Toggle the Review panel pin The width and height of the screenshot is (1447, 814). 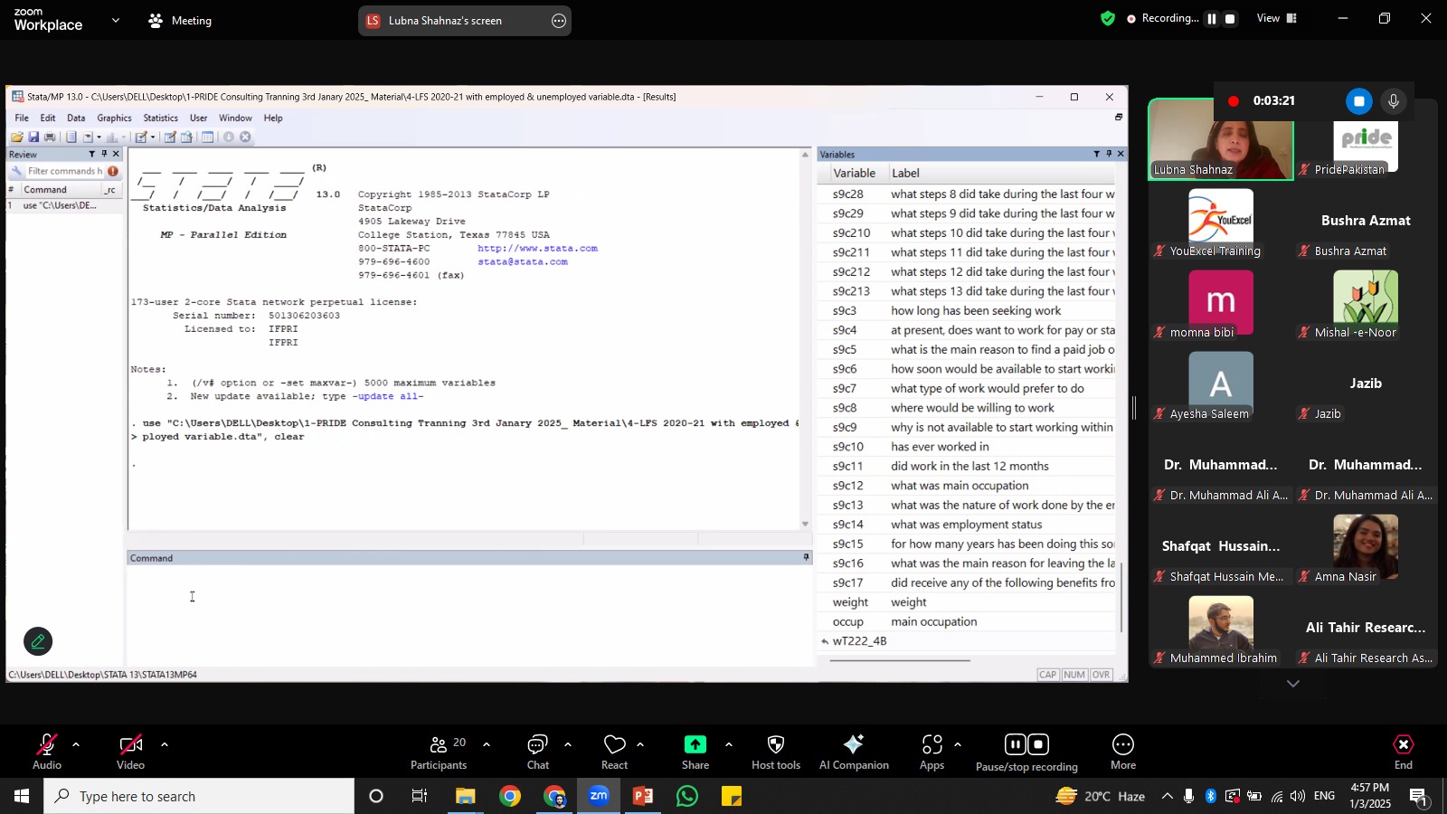pos(104,154)
